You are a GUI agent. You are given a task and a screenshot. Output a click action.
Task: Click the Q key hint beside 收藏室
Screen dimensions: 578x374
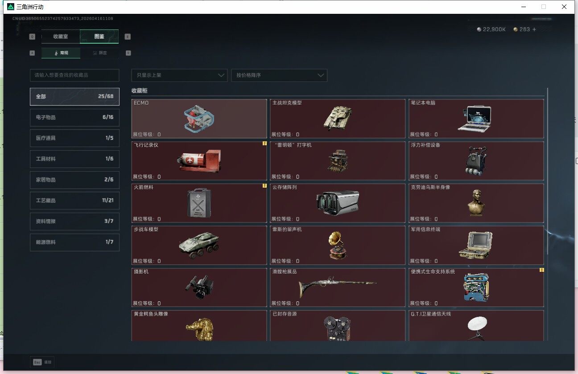pos(32,37)
